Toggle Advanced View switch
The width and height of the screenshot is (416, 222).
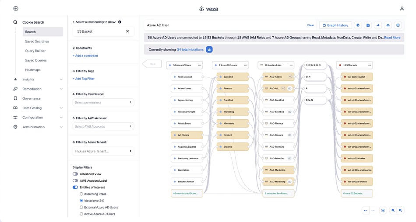pos(75,174)
